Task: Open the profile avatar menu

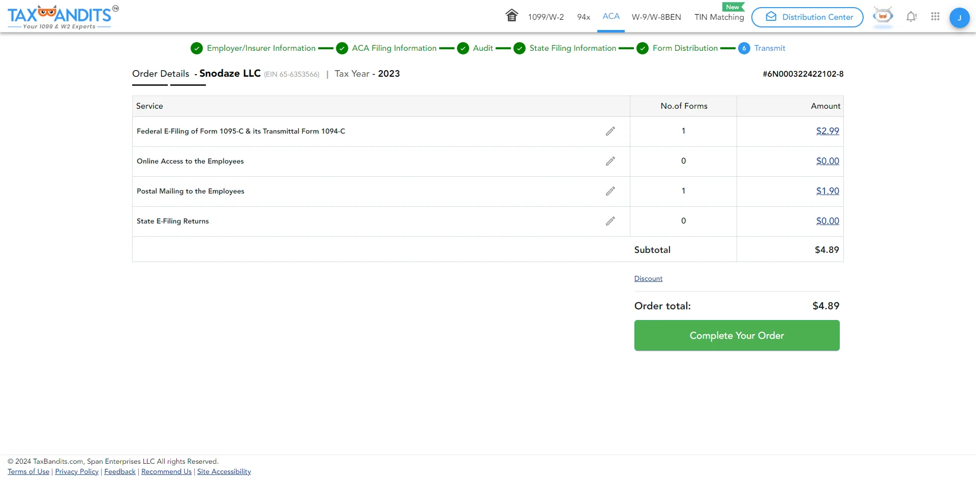Action: point(959,17)
